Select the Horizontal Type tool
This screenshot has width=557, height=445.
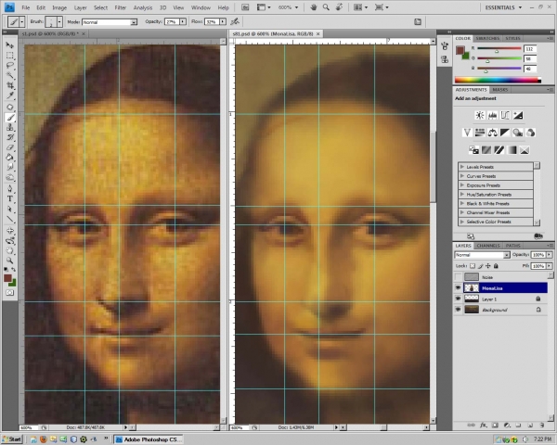point(9,198)
